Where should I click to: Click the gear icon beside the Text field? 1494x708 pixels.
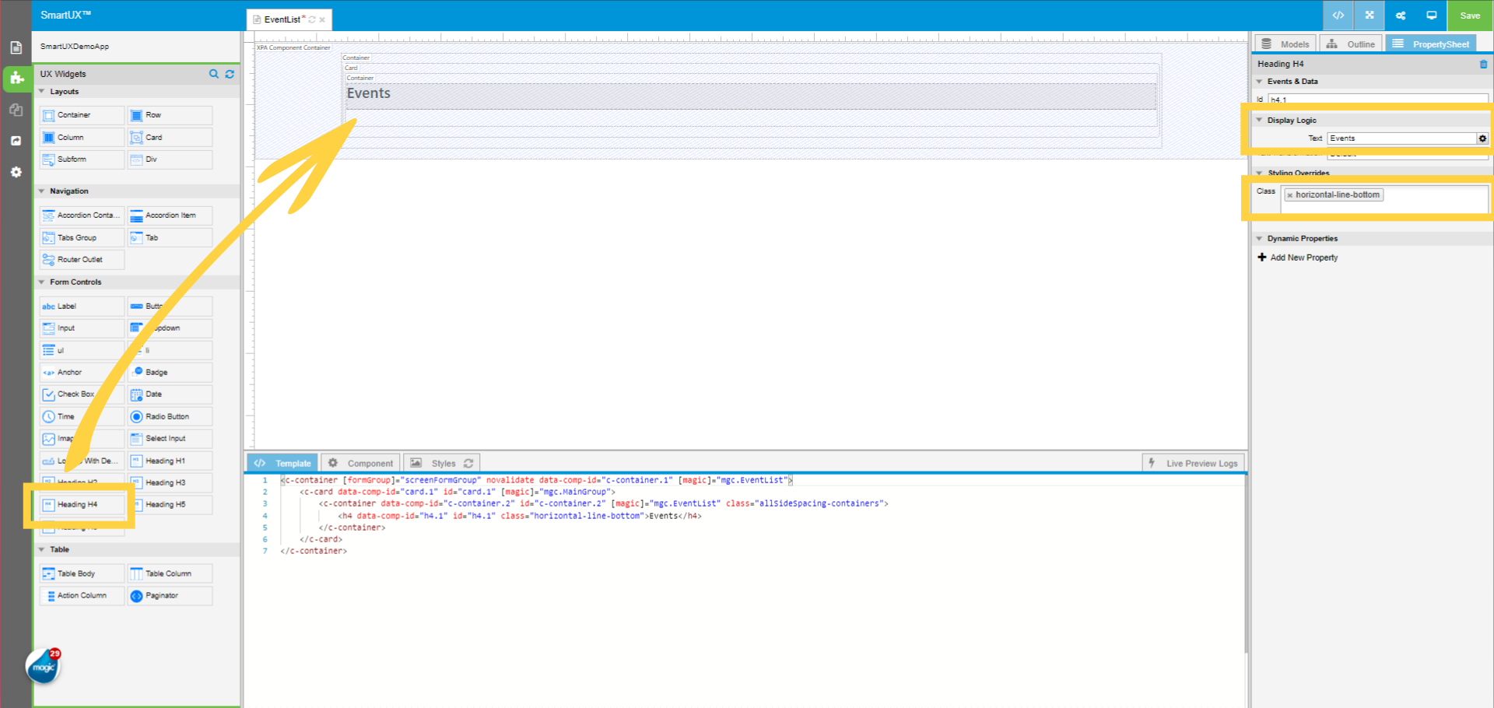(x=1482, y=138)
